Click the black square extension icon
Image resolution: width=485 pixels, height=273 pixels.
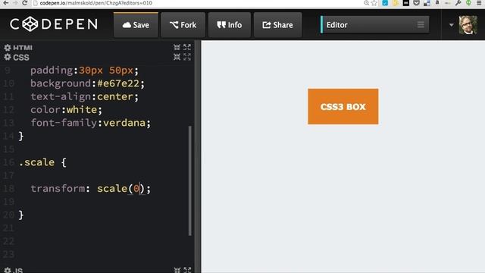tap(406, 3)
